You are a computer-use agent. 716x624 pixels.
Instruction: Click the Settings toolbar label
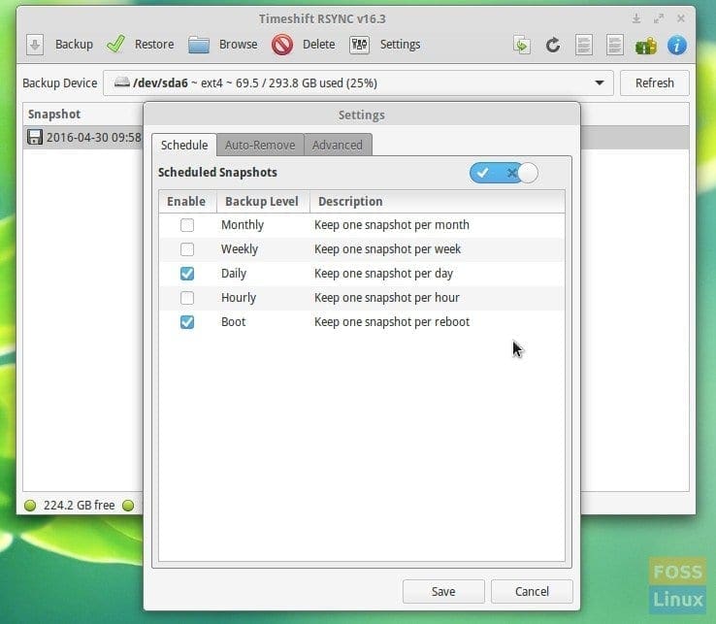[x=400, y=45]
